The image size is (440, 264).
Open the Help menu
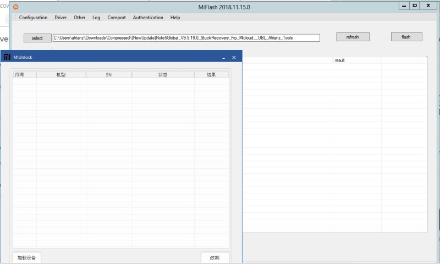click(x=175, y=18)
